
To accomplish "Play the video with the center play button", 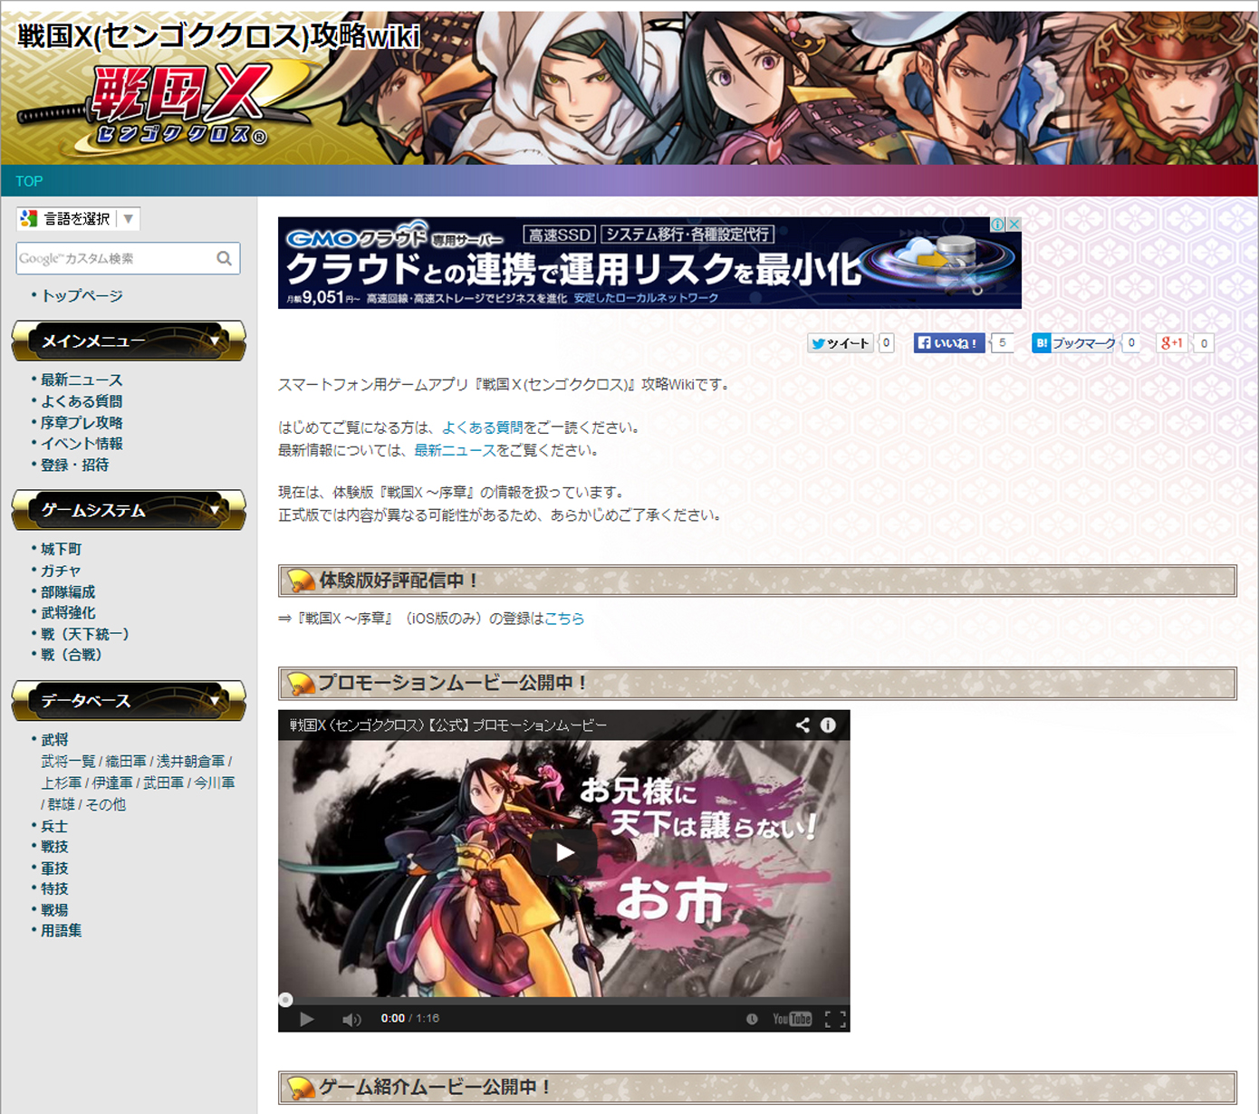I will click(x=564, y=852).
